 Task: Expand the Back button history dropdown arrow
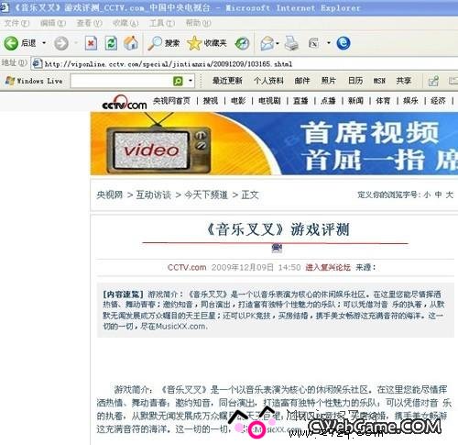click(x=44, y=43)
